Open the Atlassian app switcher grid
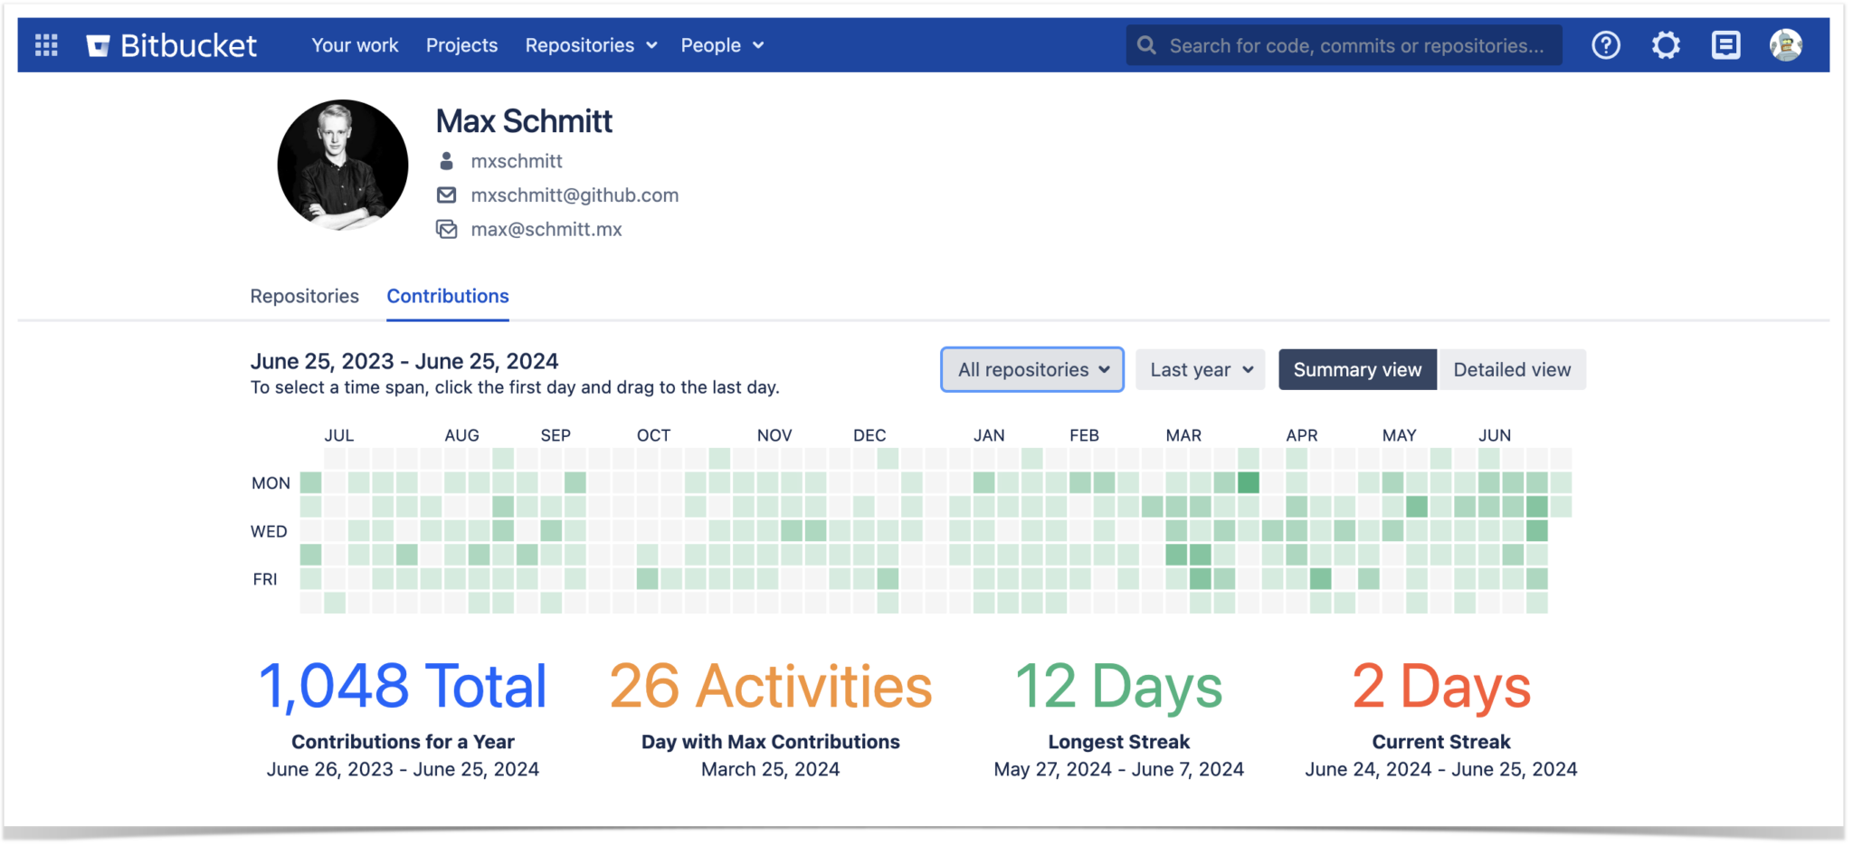 point(46,44)
